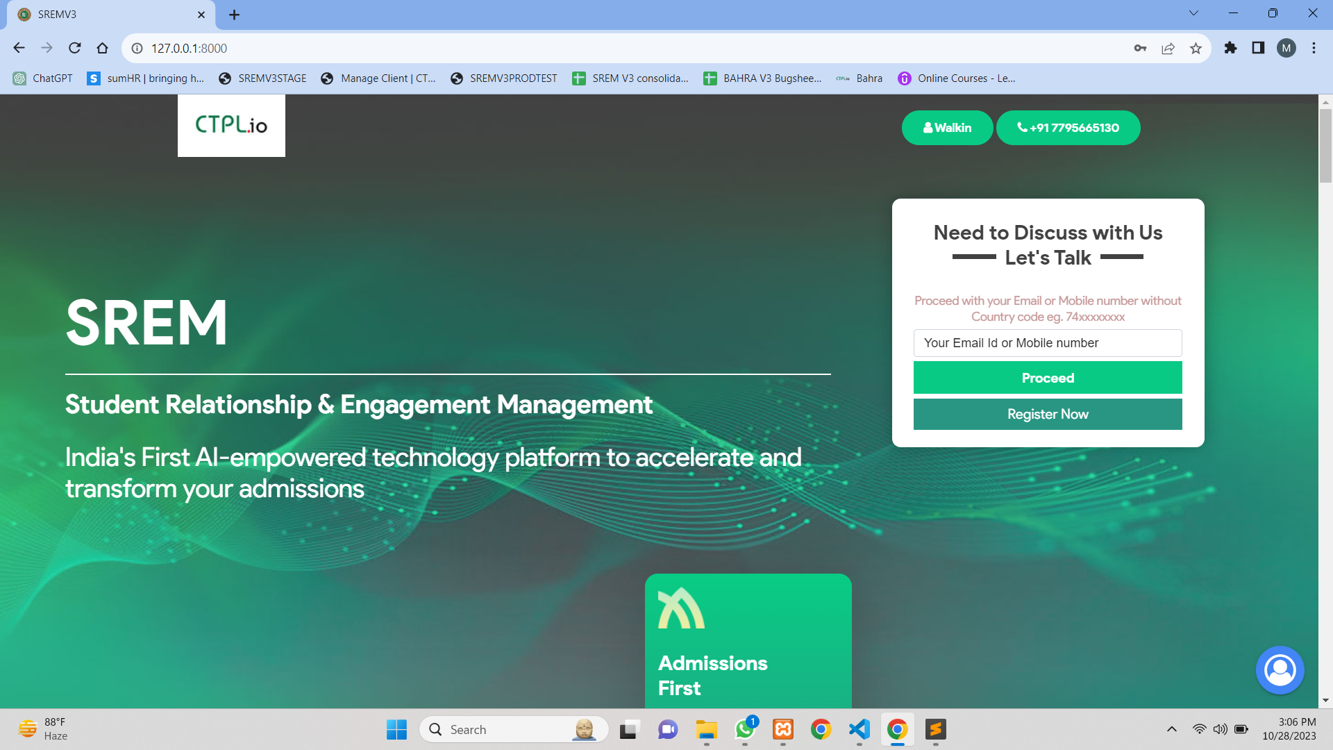
Task: Open the SREMV3STAGE bookmark
Action: (262, 78)
